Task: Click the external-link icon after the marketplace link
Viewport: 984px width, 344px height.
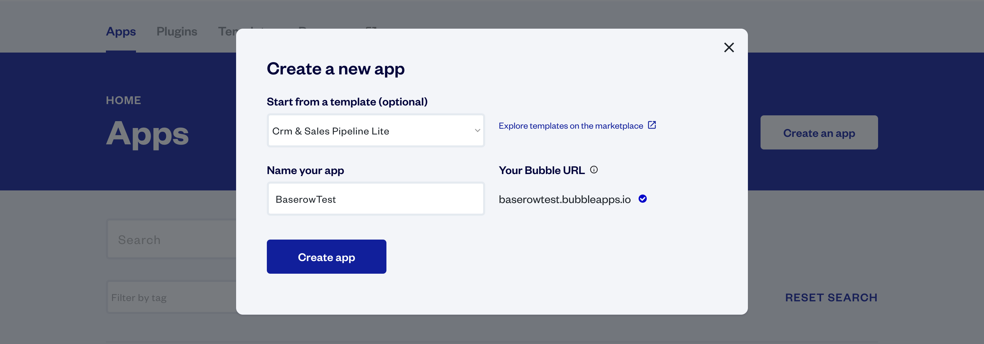Action: point(652,125)
